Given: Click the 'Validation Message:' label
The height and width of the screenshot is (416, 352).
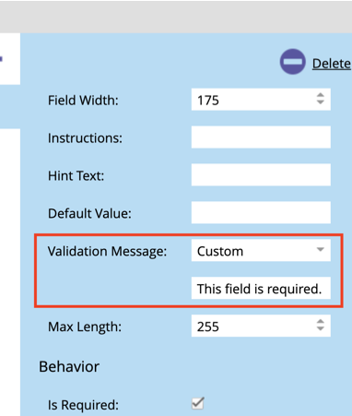Looking at the screenshot, I should (x=107, y=251).
